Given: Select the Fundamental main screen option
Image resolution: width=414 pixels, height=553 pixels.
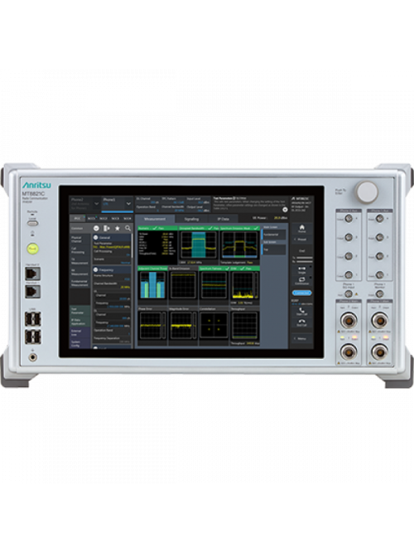Looking at the screenshot, I should [x=274, y=235].
